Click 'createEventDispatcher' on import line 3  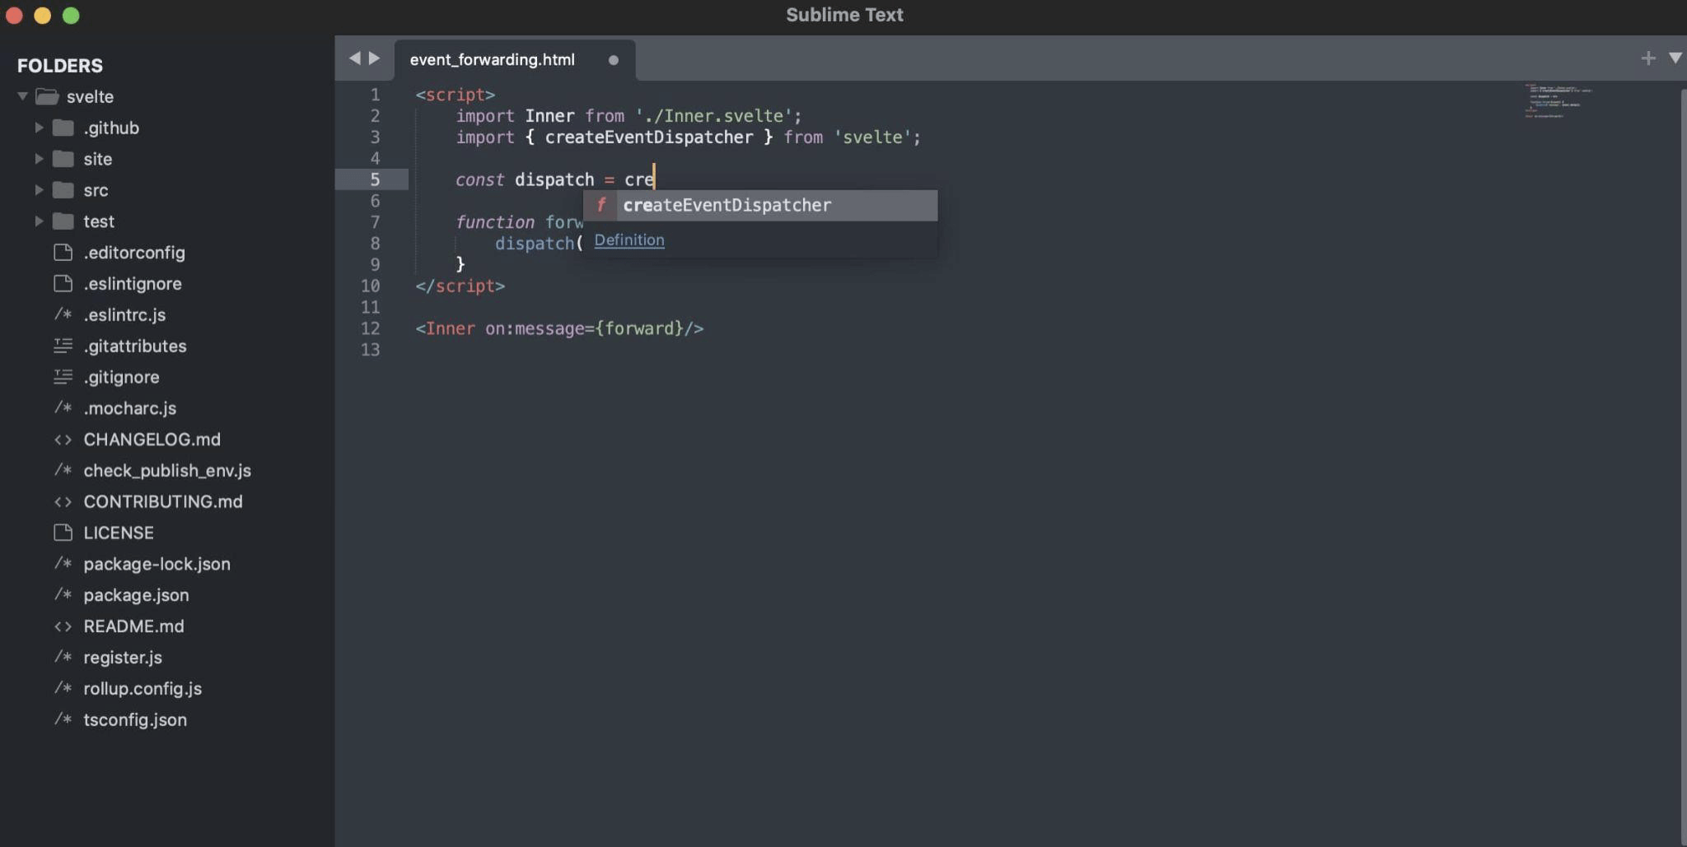pos(649,137)
